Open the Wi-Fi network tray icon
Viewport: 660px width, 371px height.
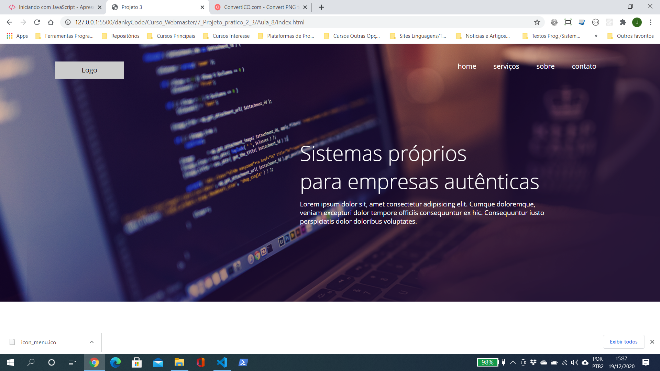[564, 362]
